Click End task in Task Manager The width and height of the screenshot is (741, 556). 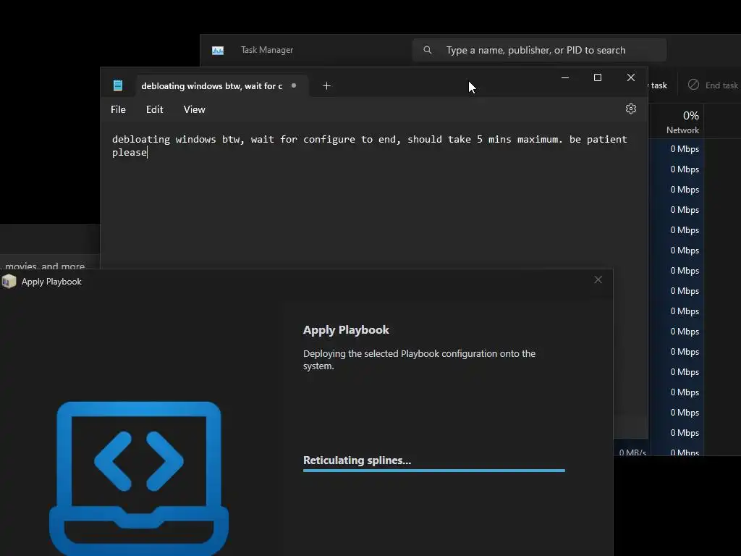click(x=713, y=85)
